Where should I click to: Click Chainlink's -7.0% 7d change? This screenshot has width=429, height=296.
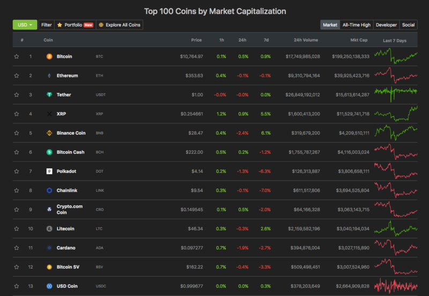[265, 190]
